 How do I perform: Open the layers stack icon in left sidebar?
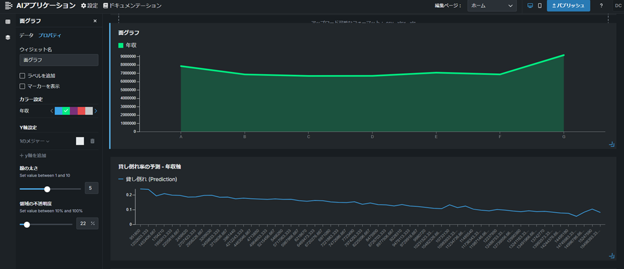click(x=8, y=37)
